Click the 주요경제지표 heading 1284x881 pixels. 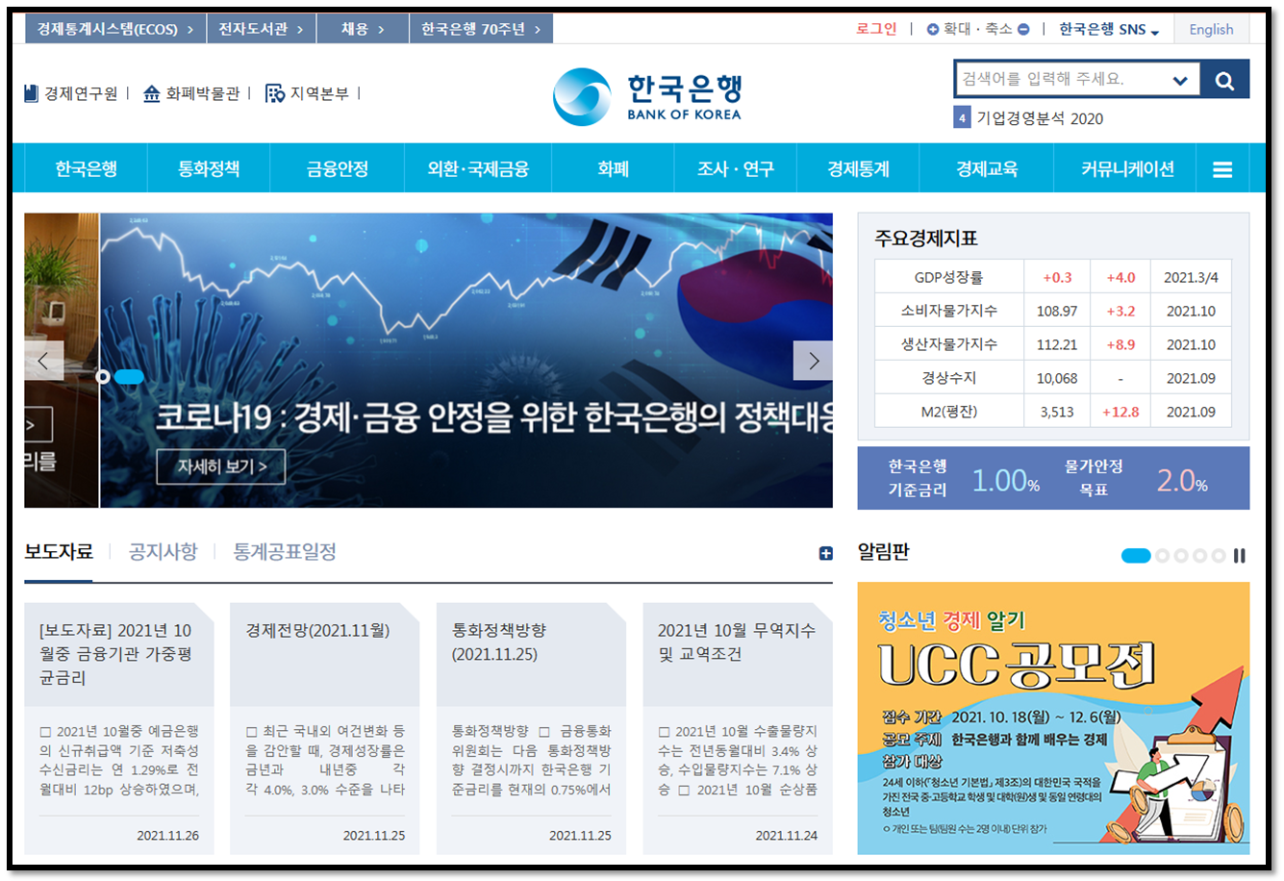tap(925, 239)
